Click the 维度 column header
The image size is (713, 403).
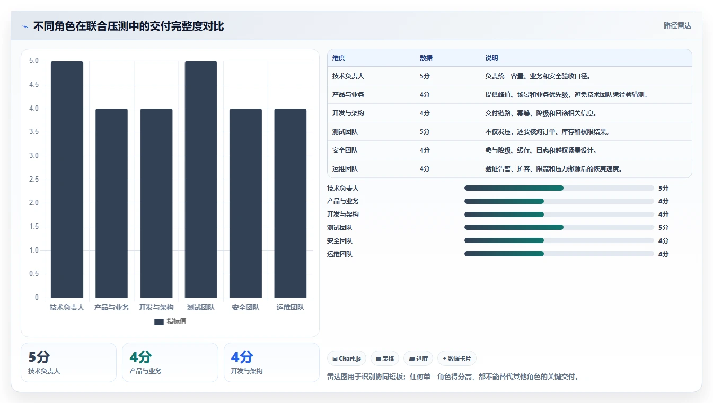click(x=339, y=58)
